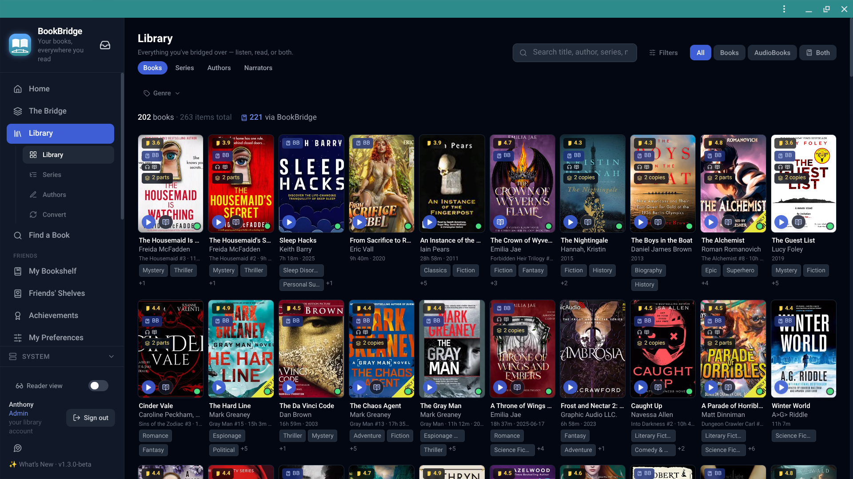Play The Housemaid Is Watching audiobook

point(148,222)
